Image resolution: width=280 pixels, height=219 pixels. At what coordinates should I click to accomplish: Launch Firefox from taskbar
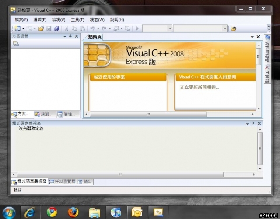(x=73, y=212)
